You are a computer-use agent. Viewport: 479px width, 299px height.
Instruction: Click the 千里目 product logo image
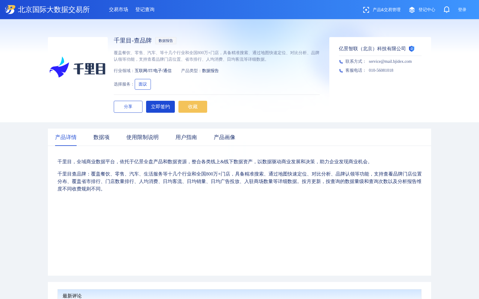click(x=78, y=67)
